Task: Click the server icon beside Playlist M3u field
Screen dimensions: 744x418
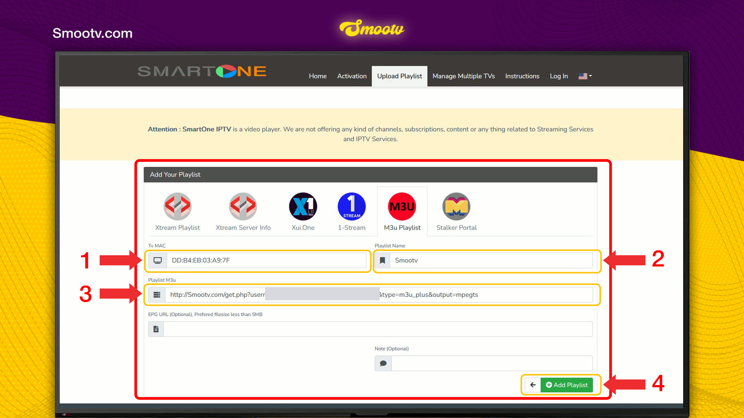Action: coord(157,295)
